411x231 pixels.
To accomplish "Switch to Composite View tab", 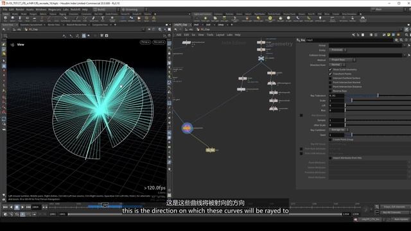I will (x=100, y=24).
